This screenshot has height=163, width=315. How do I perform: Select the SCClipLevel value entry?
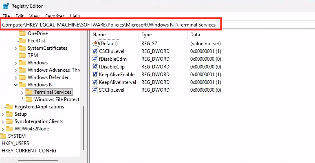[x=111, y=90]
